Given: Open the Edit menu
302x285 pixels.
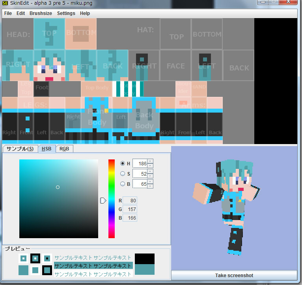Looking at the screenshot, I should tap(21, 13).
